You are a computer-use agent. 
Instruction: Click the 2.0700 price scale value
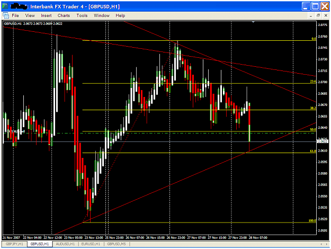coord(323,82)
